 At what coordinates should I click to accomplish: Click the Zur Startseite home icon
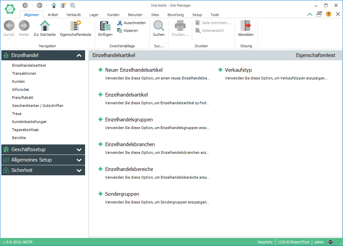(45, 26)
